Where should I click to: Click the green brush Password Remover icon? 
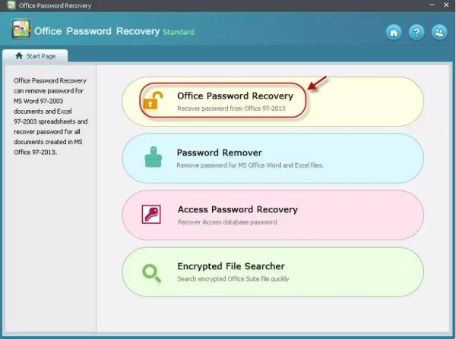tap(154, 157)
